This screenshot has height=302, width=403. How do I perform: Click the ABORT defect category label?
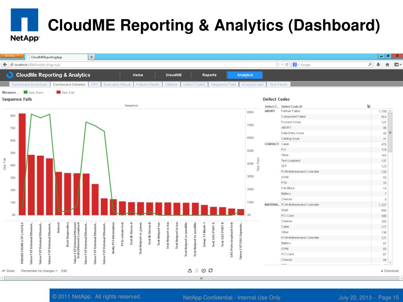click(270, 111)
